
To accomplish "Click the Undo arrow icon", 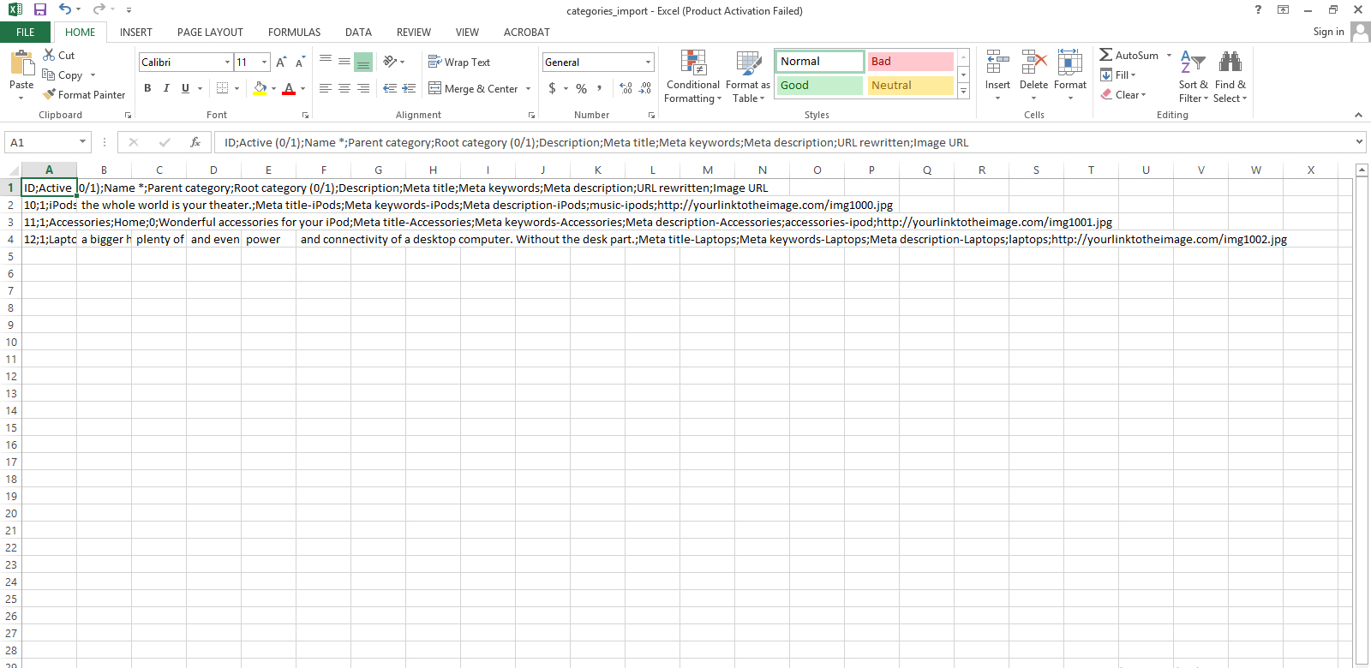I will (x=65, y=9).
